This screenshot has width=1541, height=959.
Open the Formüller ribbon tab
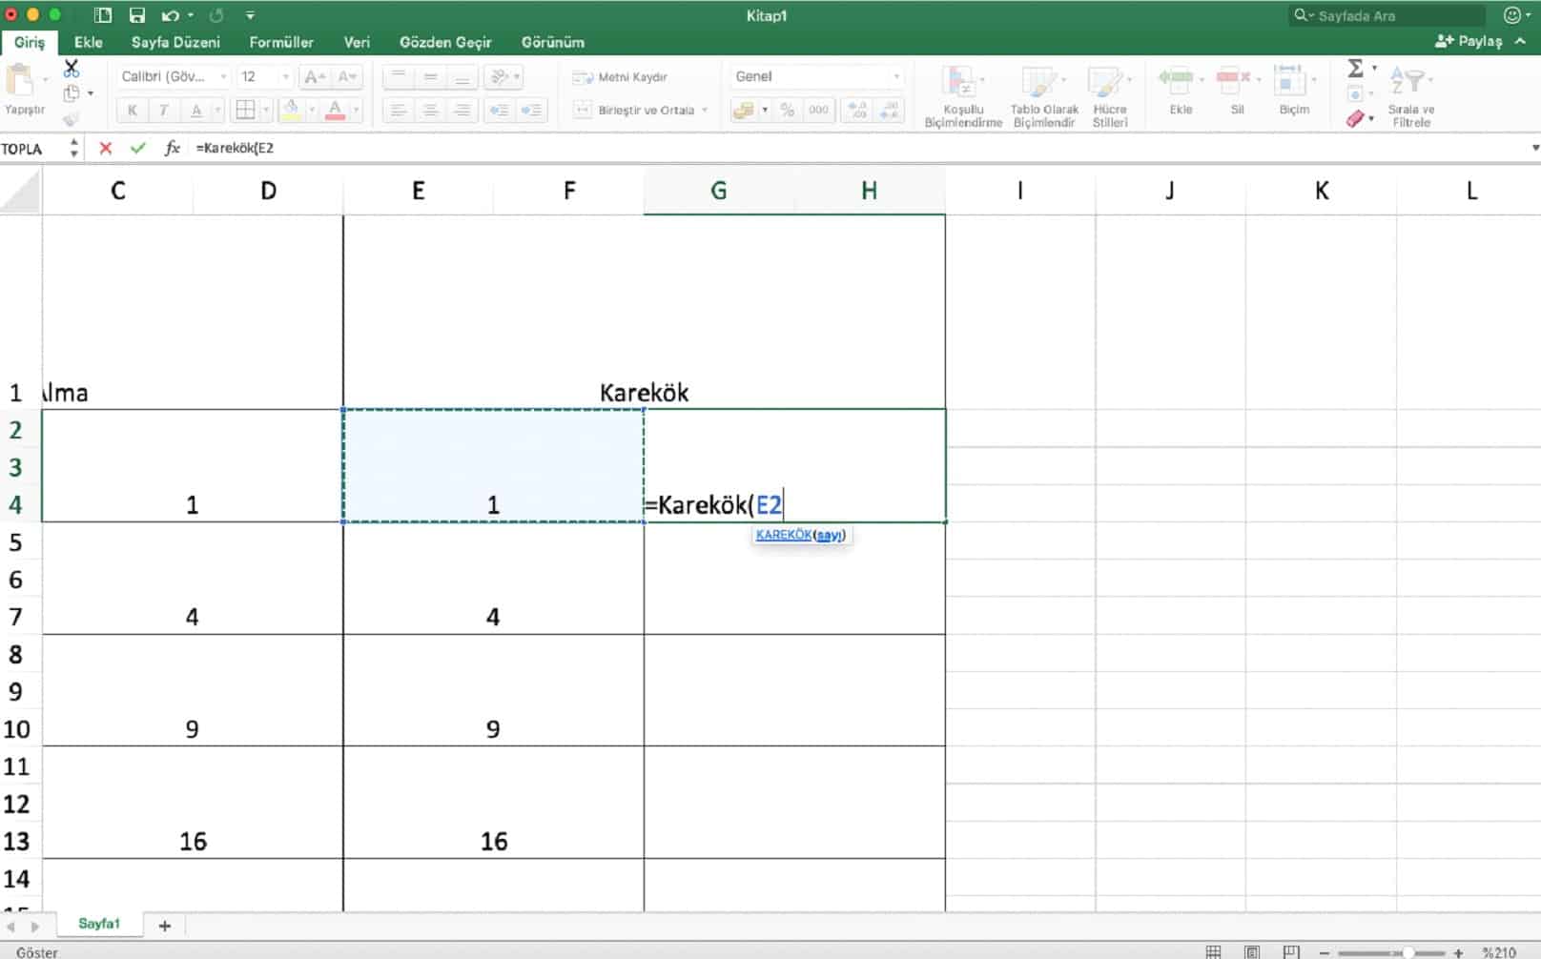tap(281, 42)
